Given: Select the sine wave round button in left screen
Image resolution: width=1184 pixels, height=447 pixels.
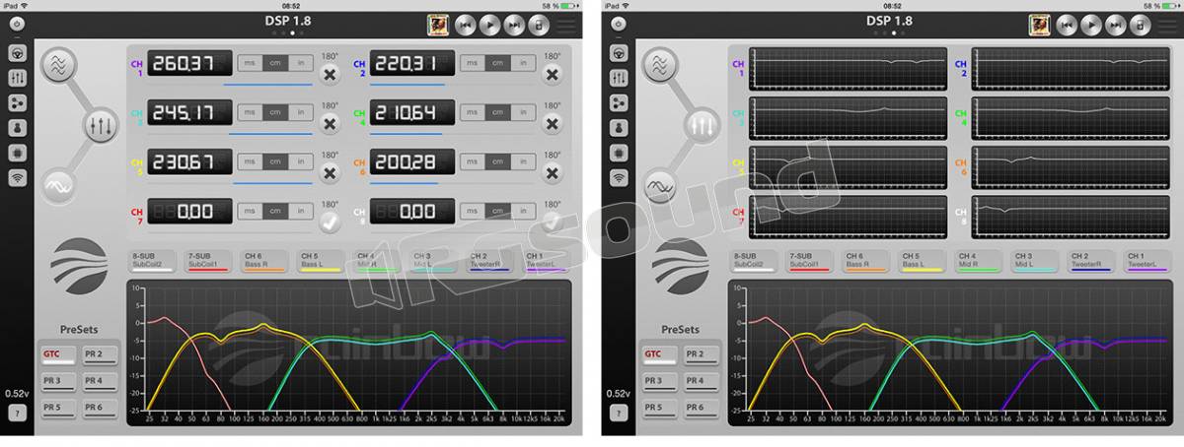Looking at the screenshot, I should [58, 185].
